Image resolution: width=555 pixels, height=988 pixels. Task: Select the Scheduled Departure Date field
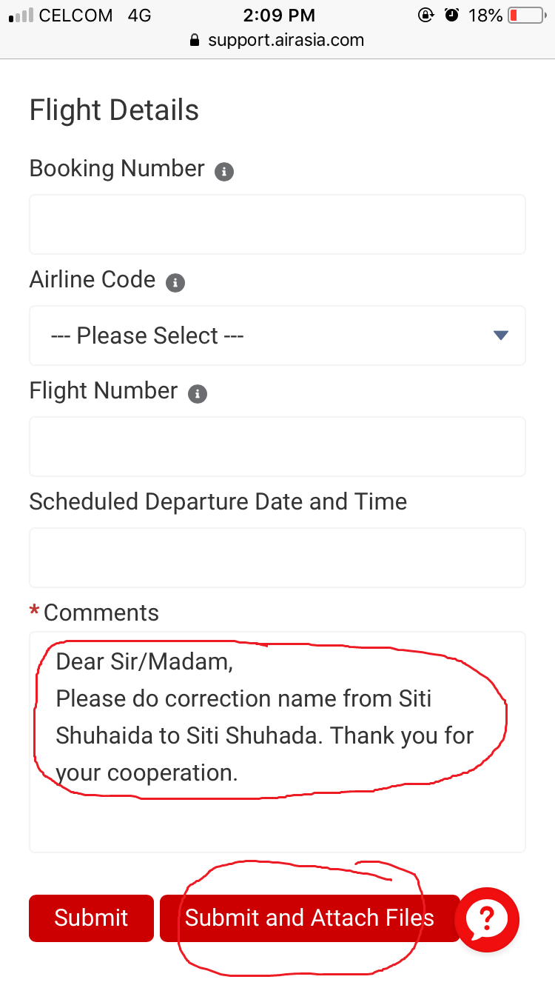point(277,557)
